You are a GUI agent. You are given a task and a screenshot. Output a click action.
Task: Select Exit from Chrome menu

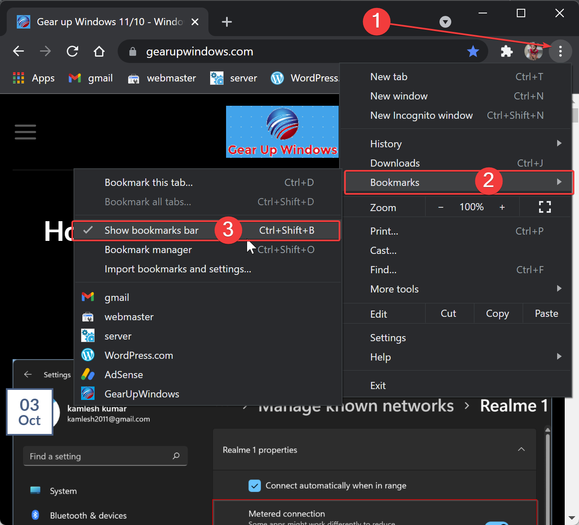pos(457,386)
